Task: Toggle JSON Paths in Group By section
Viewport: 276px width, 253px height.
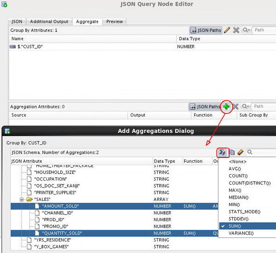Action: coord(206,30)
